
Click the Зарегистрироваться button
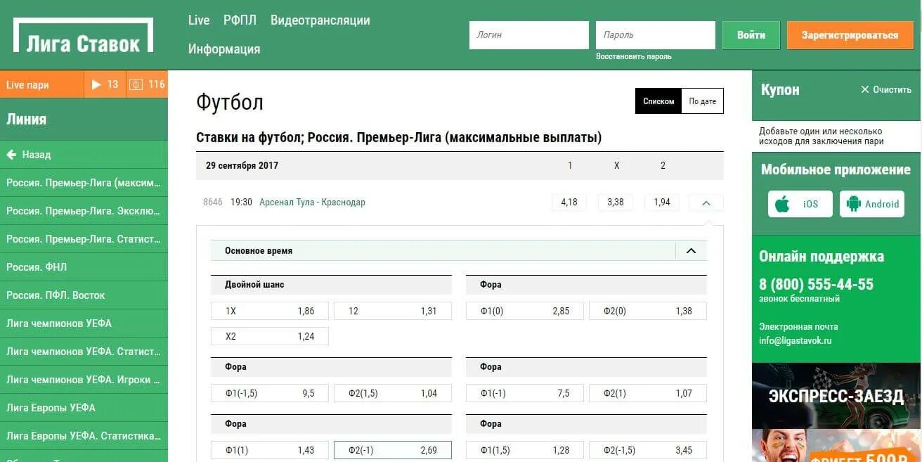click(850, 35)
